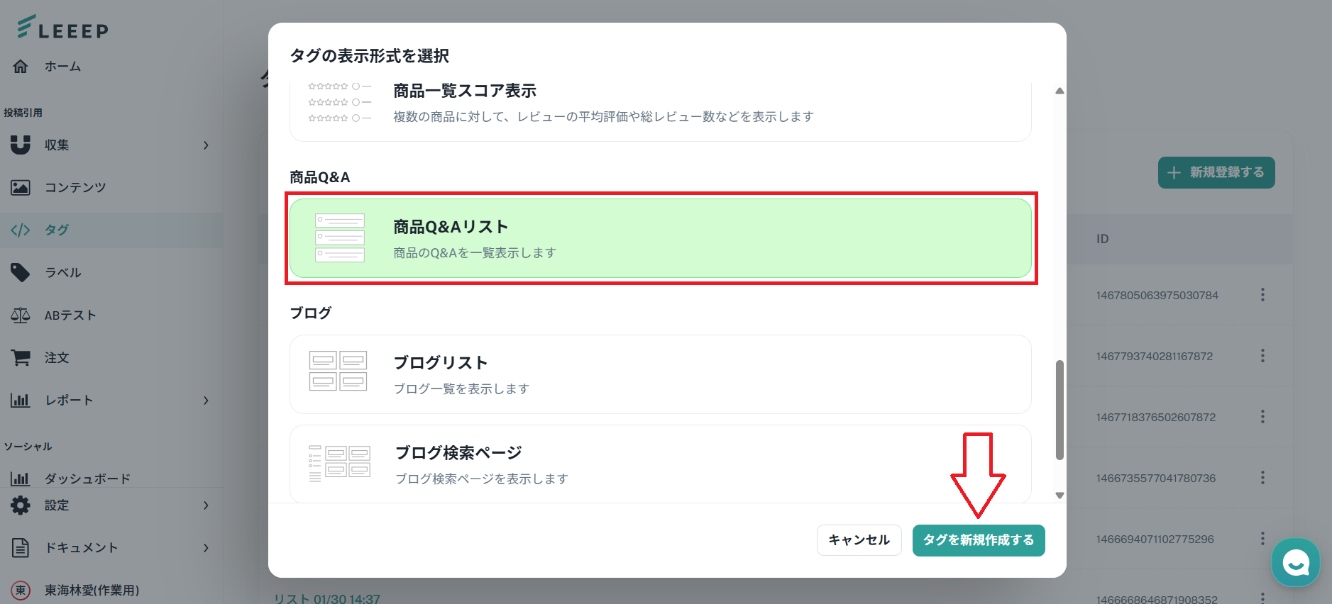Click the image icon beside コンテンツ

coord(21,187)
